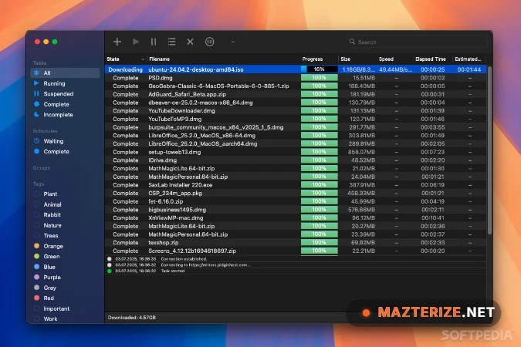Select the Animal tag

tap(65, 204)
